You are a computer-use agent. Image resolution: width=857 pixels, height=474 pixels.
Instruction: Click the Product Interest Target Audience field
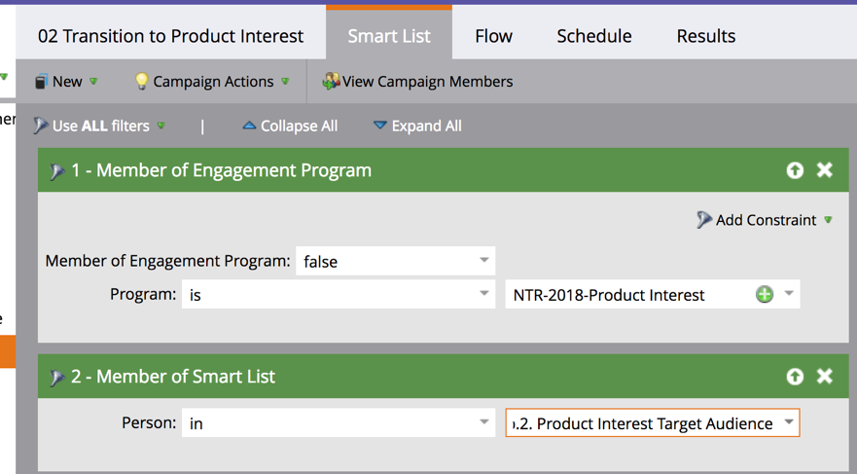pos(642,423)
